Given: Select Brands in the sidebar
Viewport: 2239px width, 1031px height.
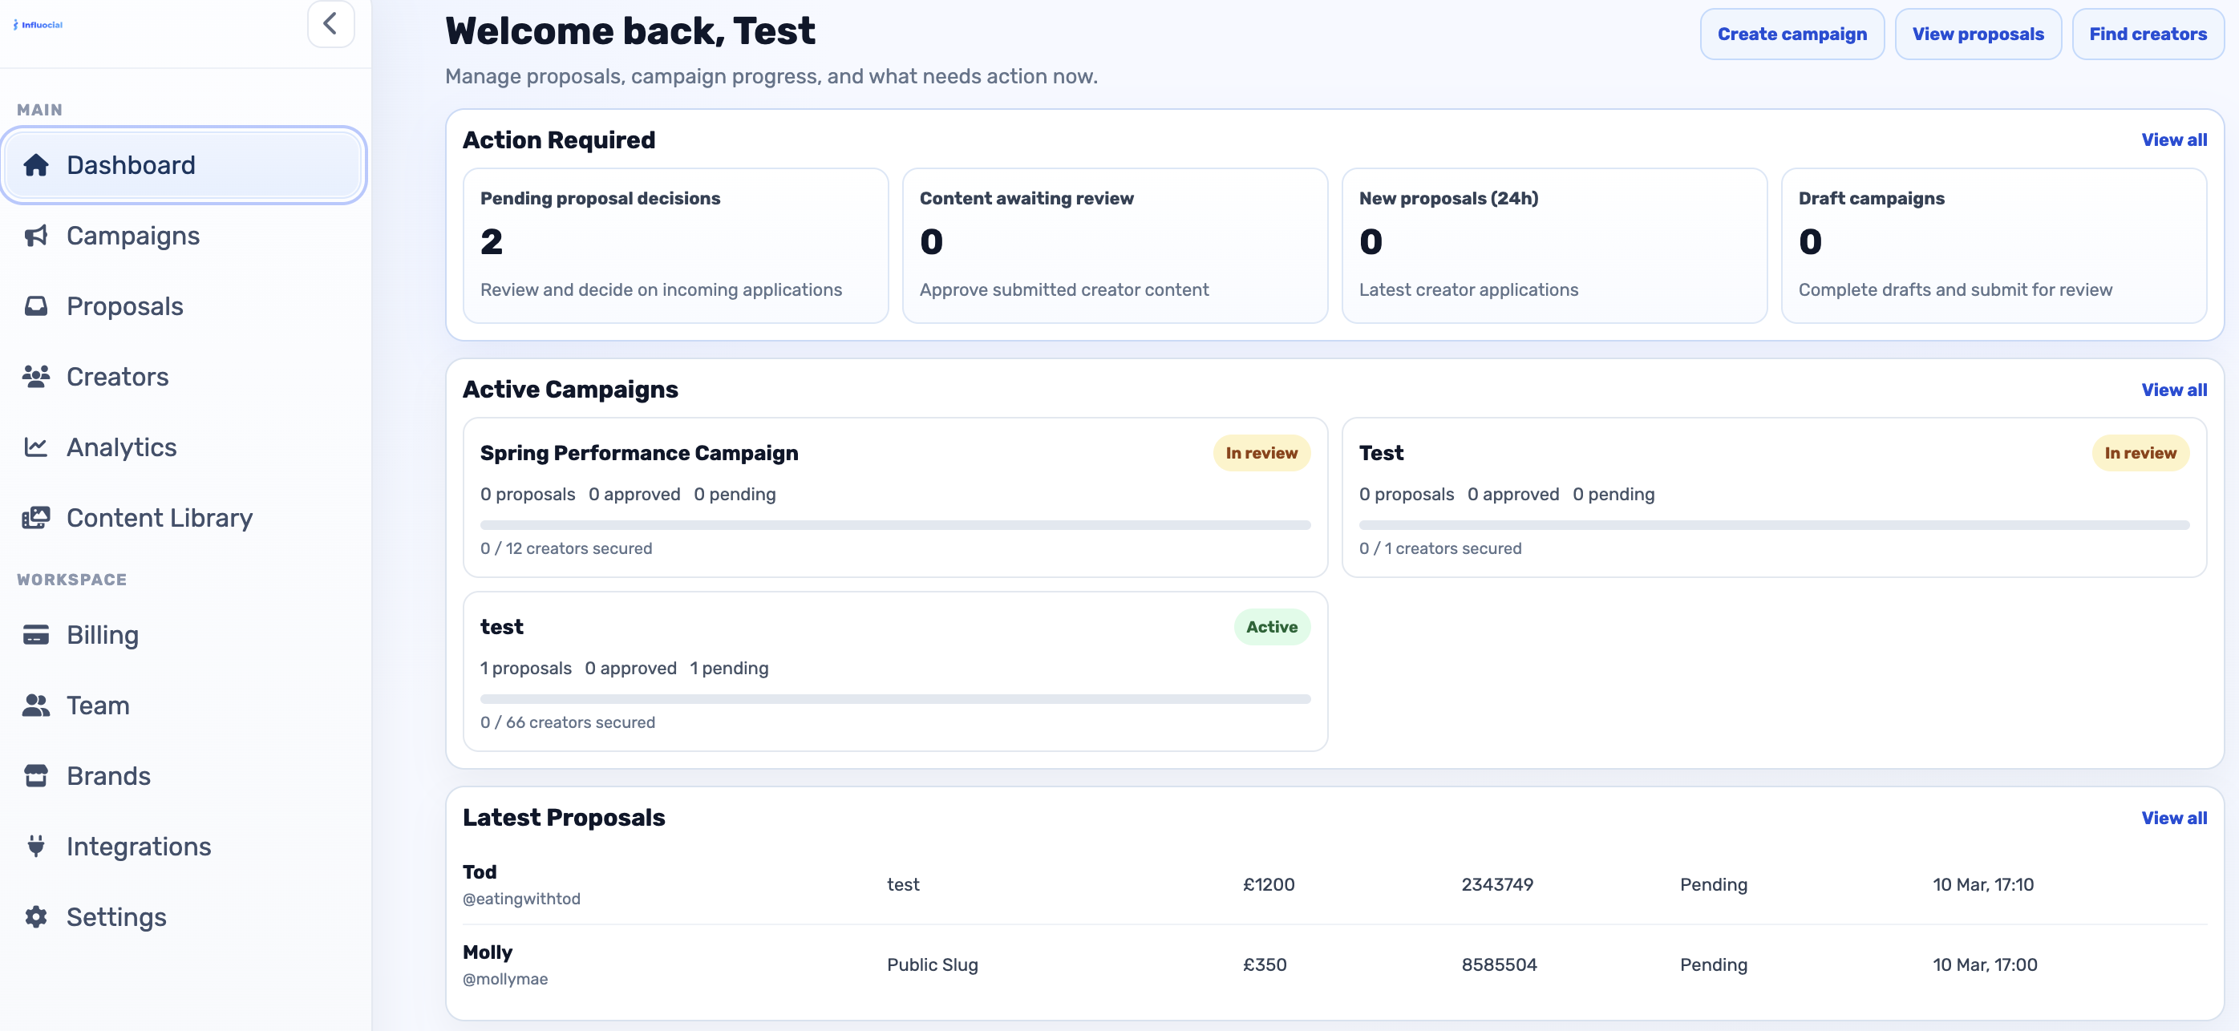Looking at the screenshot, I should [x=108, y=775].
